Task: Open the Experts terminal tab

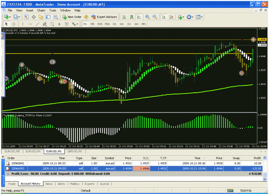Action: pyautogui.click(x=90, y=184)
